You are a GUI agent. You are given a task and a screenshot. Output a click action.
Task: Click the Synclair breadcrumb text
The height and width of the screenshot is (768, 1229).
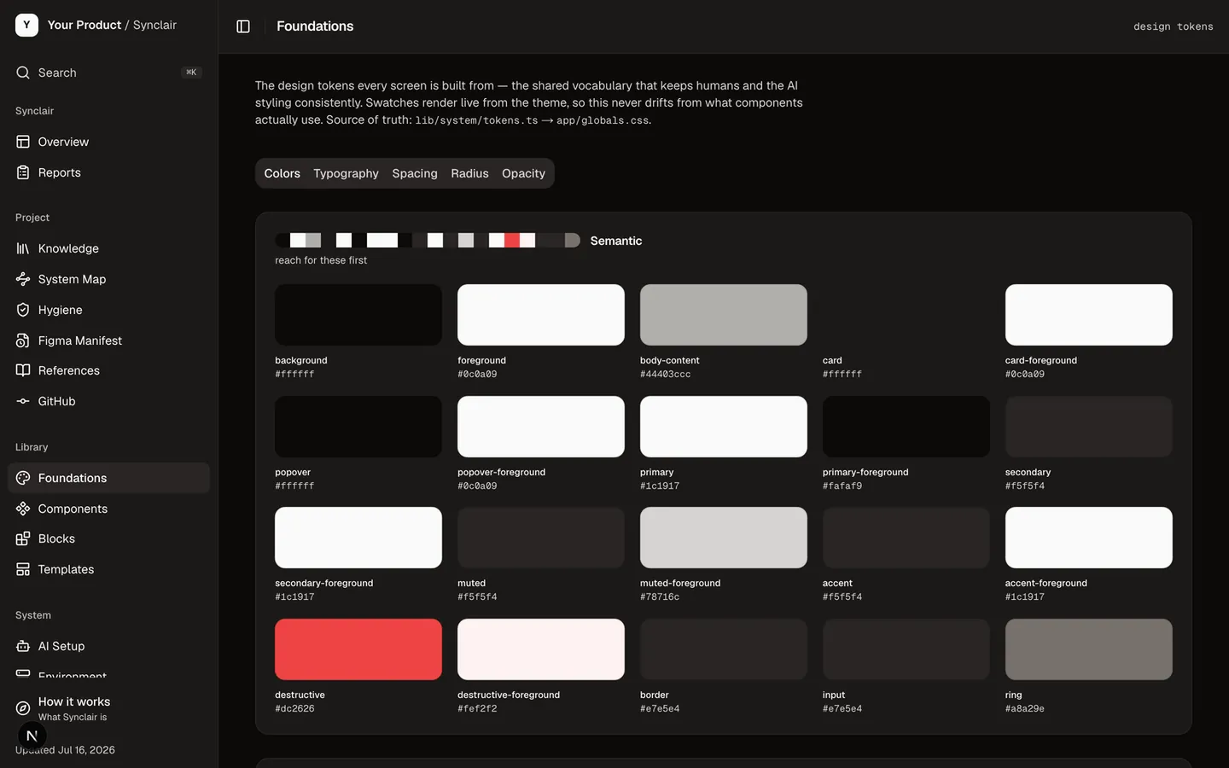click(154, 25)
